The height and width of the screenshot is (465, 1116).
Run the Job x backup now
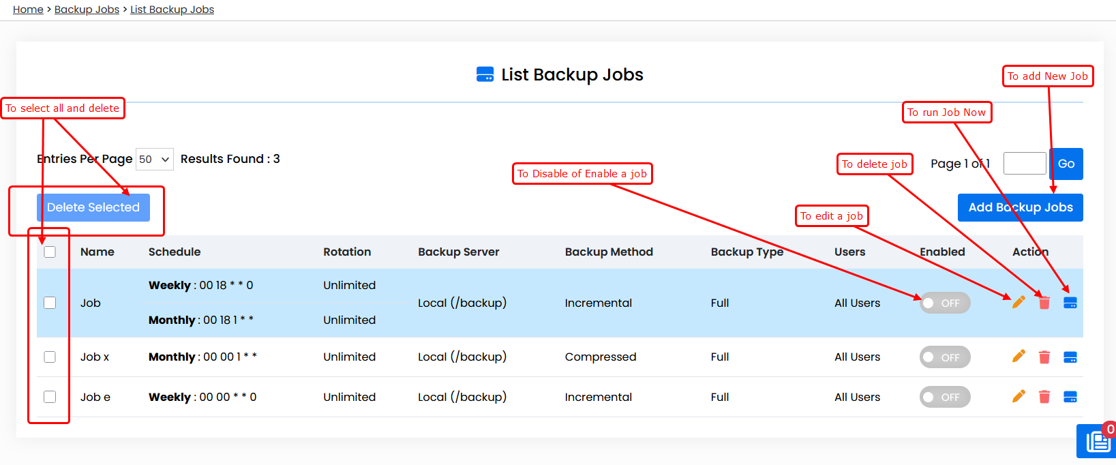click(x=1070, y=357)
